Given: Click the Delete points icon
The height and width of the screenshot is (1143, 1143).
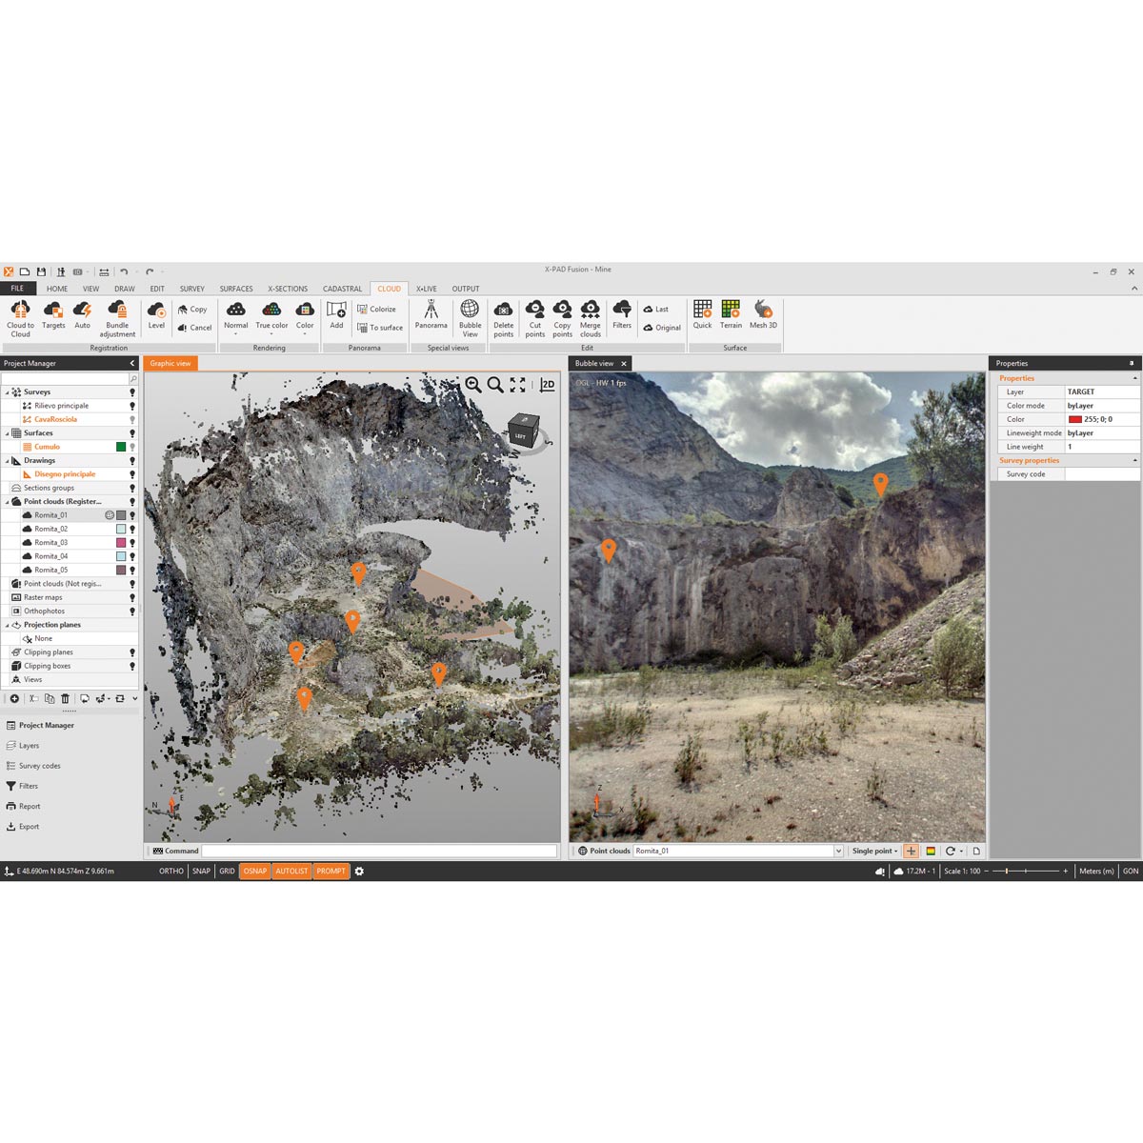Looking at the screenshot, I should tap(503, 311).
